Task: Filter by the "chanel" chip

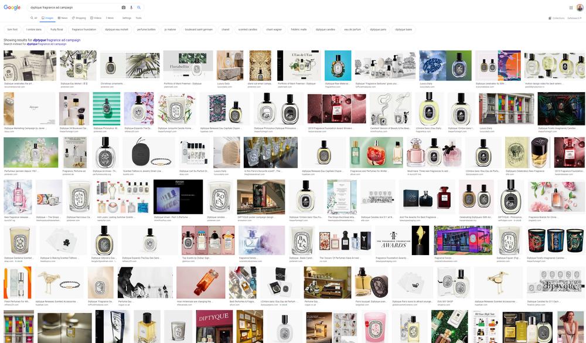Action: pyautogui.click(x=226, y=29)
